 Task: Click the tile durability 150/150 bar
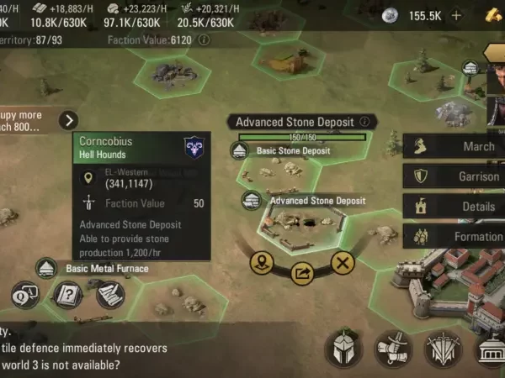302,138
